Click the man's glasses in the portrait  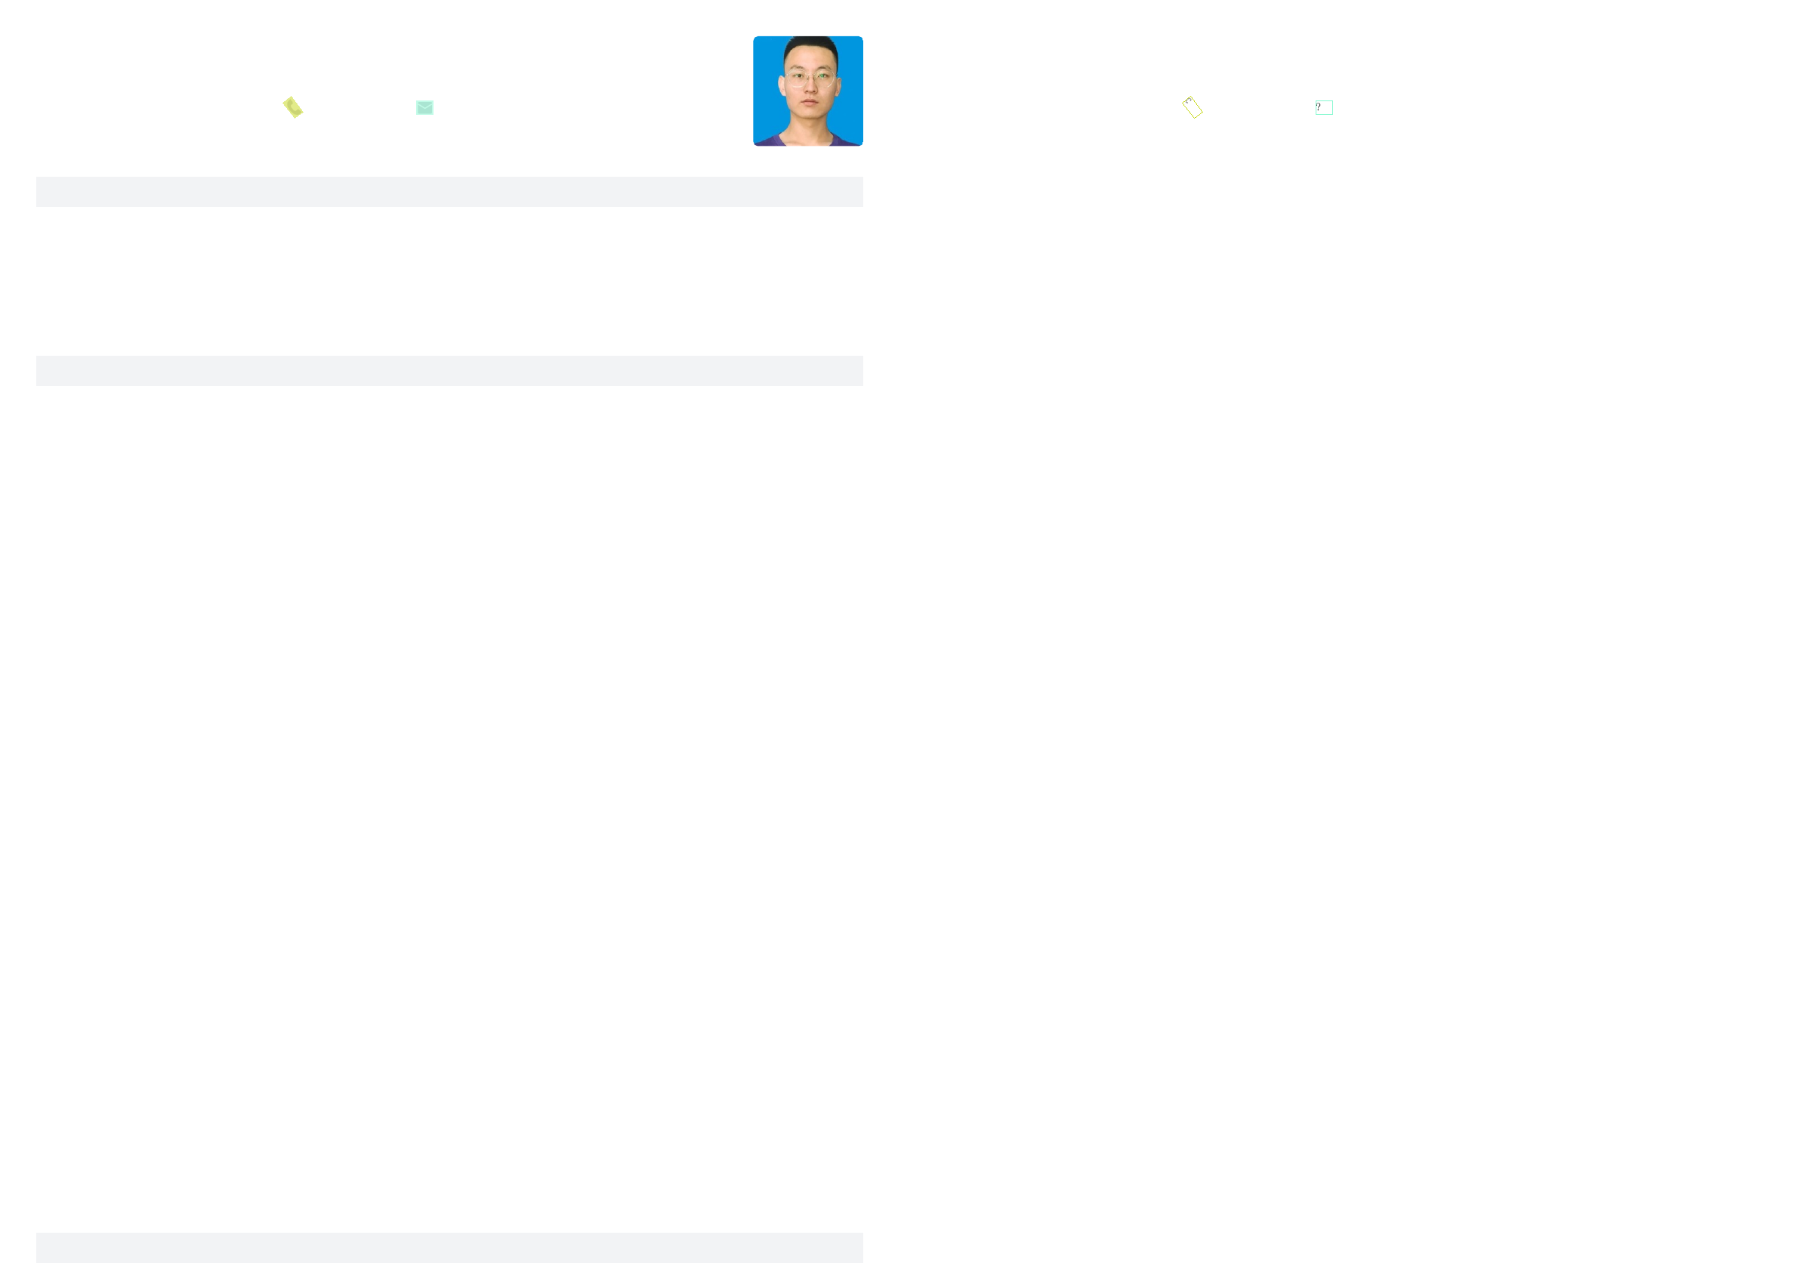810,78
